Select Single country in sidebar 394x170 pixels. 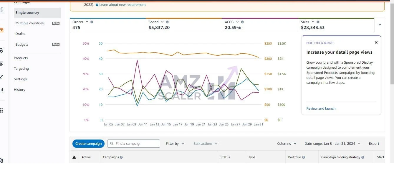(37, 13)
